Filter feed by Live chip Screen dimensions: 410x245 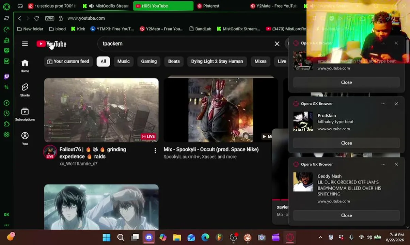(282, 62)
